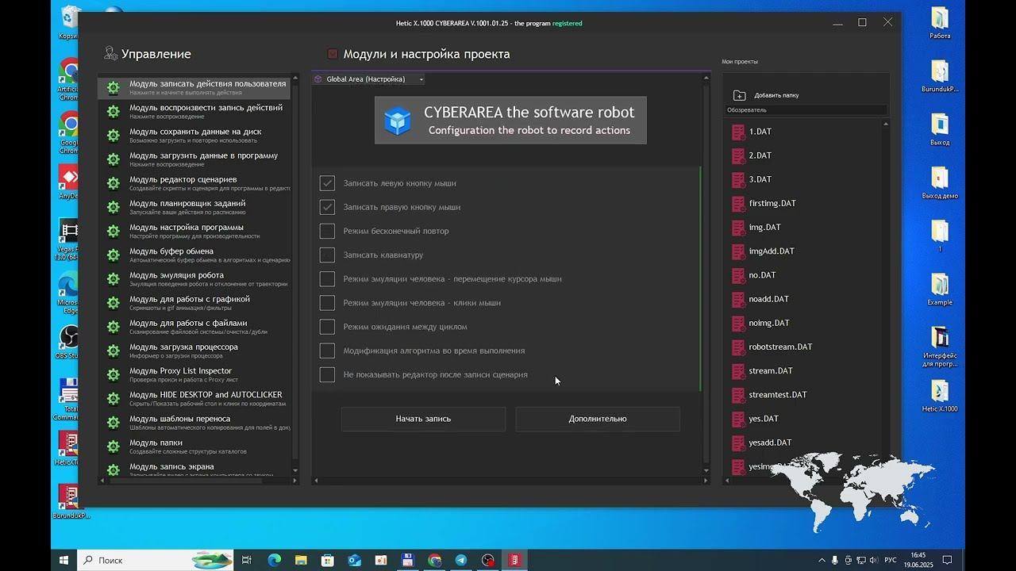Click Добавить папку in Мои проекты
This screenshot has height=571, width=1016.
[767, 95]
